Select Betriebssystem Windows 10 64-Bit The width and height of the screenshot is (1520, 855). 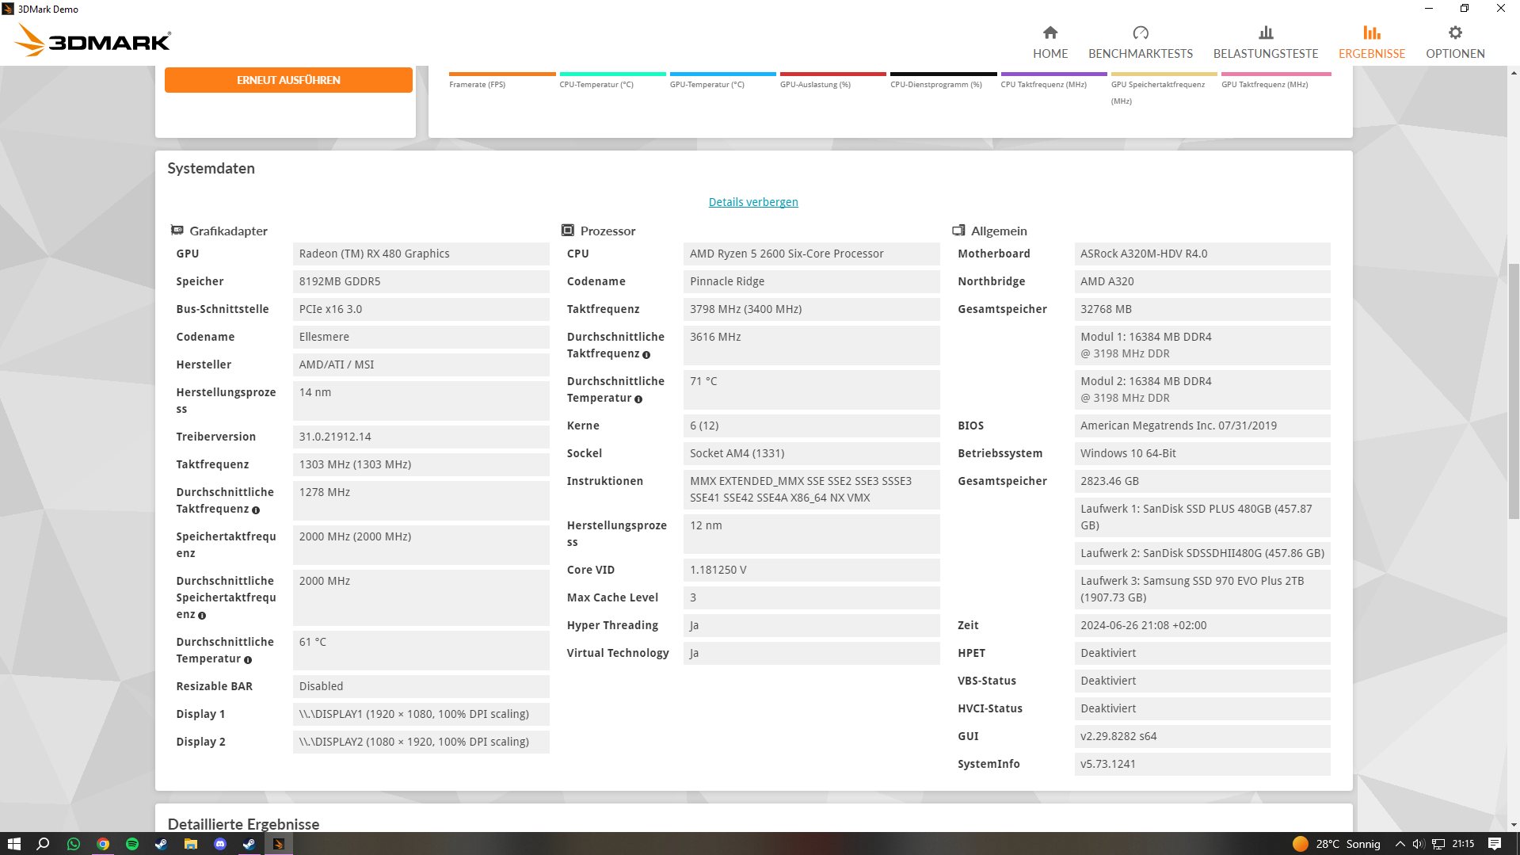[1202, 453]
